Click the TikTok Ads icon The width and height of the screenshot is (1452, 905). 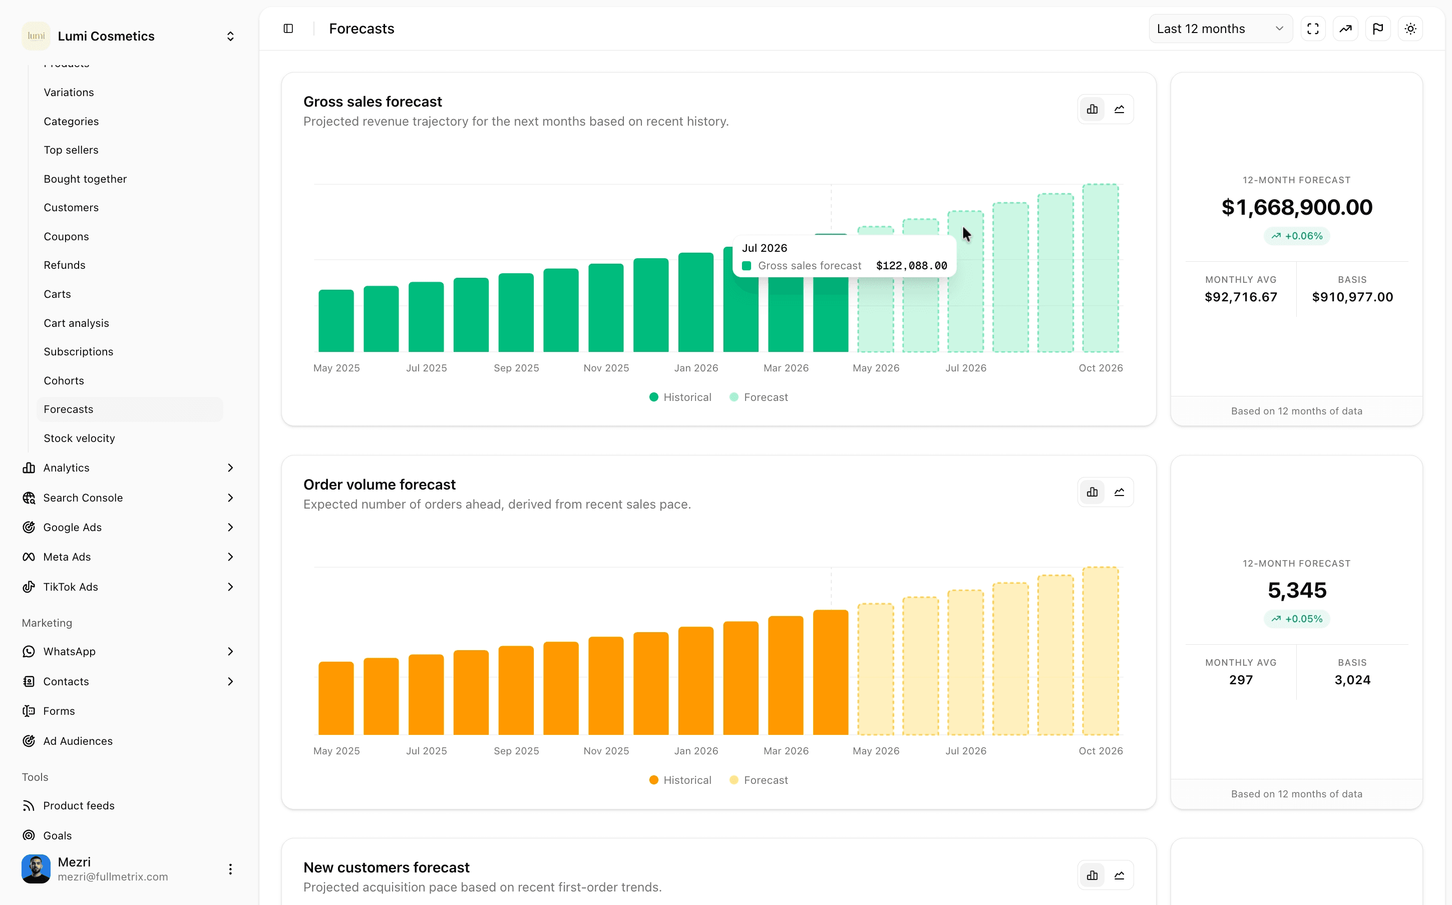click(29, 587)
